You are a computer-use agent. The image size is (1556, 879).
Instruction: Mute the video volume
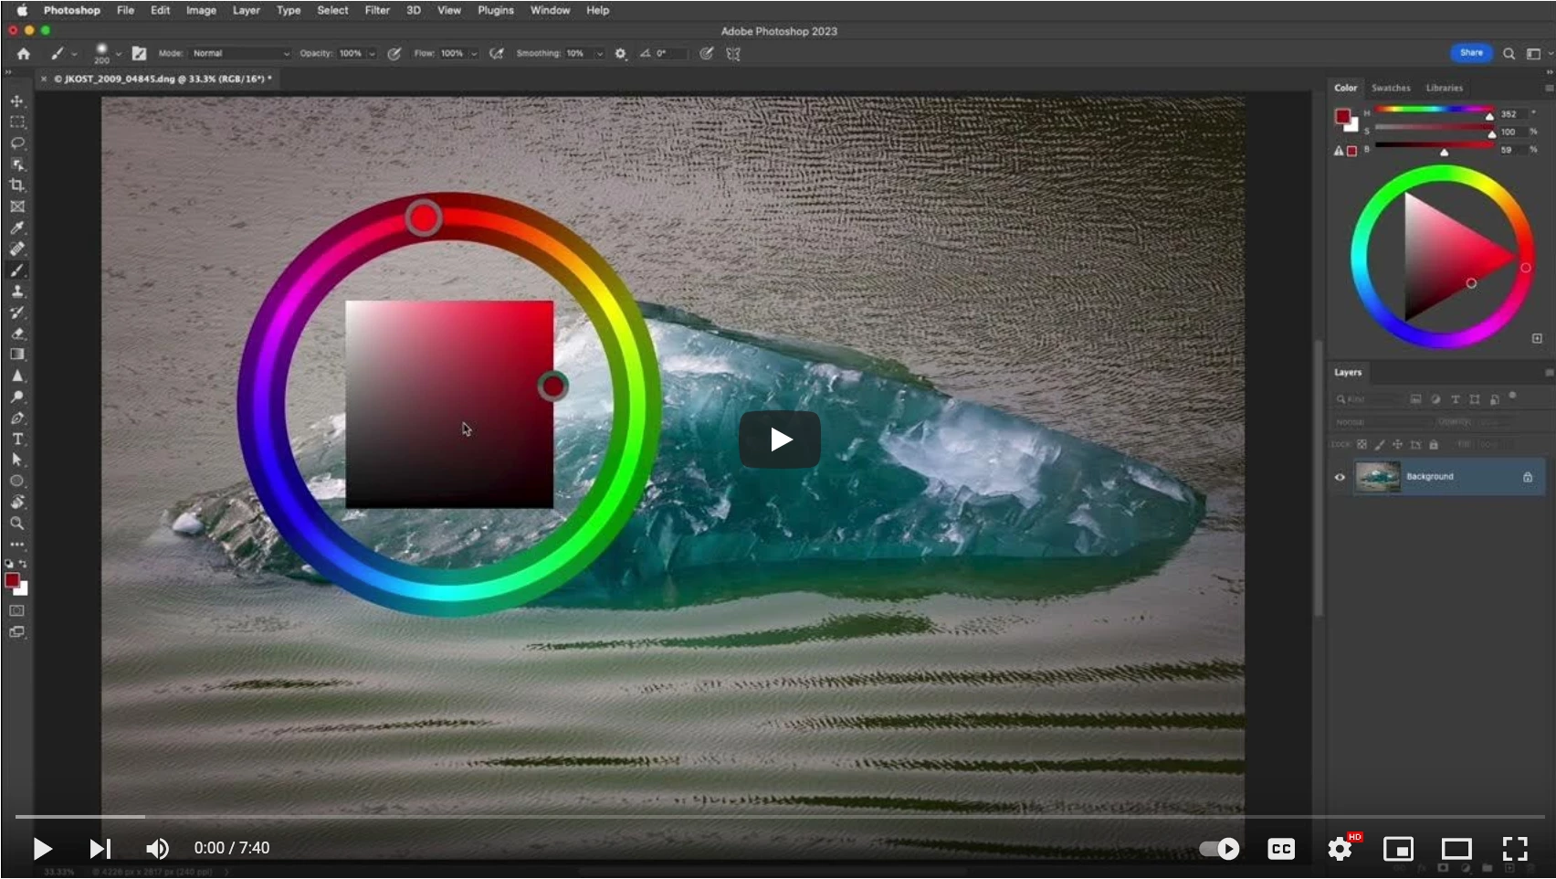click(157, 849)
